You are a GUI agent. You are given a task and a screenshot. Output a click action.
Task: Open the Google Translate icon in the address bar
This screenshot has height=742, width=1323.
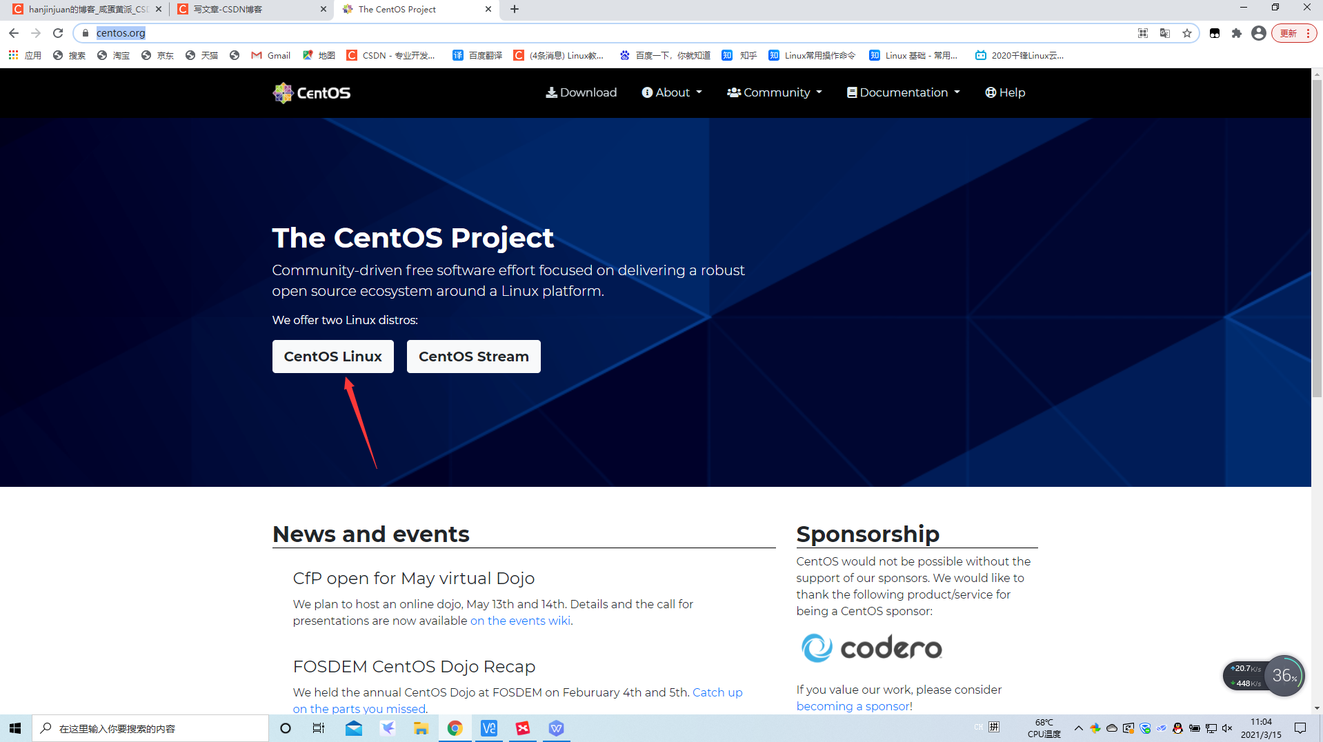click(x=1165, y=33)
